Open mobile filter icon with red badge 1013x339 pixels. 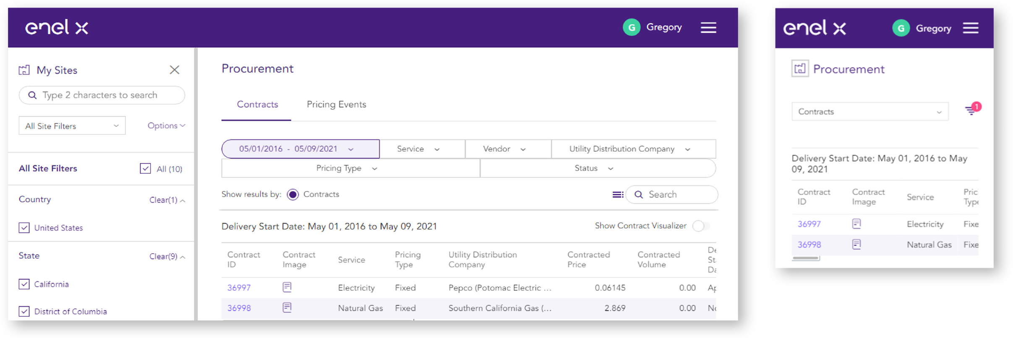click(x=971, y=110)
